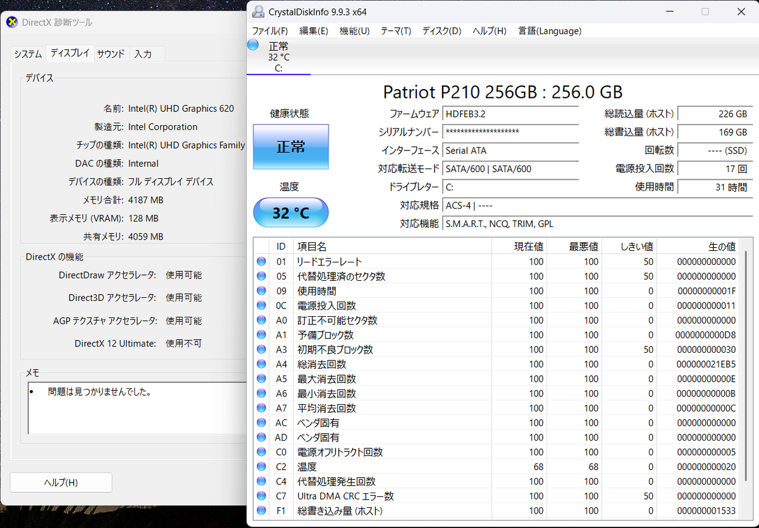Select the C: drive status orb at top
This screenshot has height=528, width=759.
(x=253, y=44)
